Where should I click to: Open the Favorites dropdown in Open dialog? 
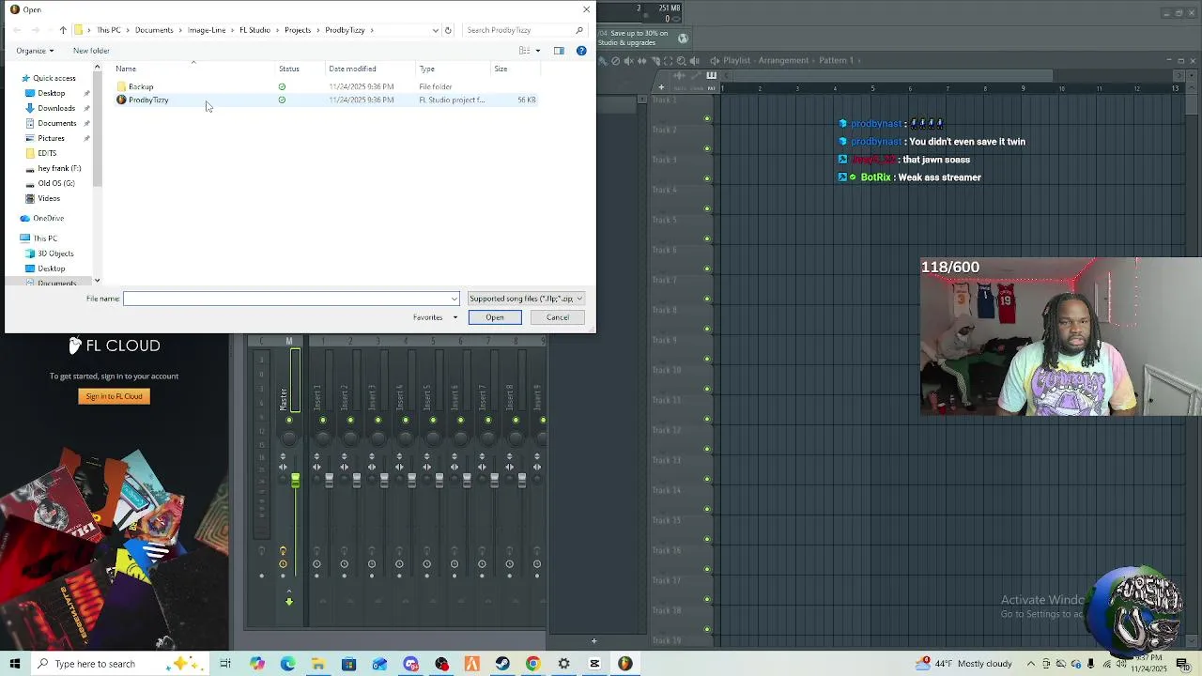point(435,317)
